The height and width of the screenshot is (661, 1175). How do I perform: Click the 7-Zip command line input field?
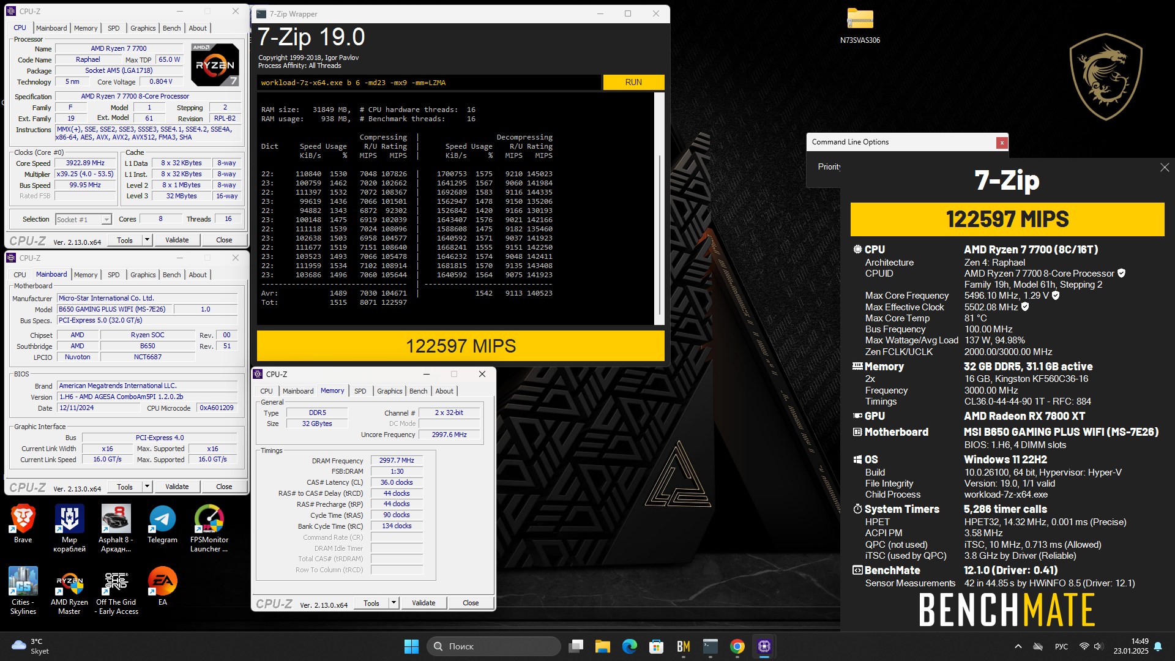(429, 82)
